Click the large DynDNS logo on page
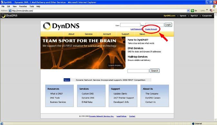The image size is (217, 125). [x=61, y=26]
